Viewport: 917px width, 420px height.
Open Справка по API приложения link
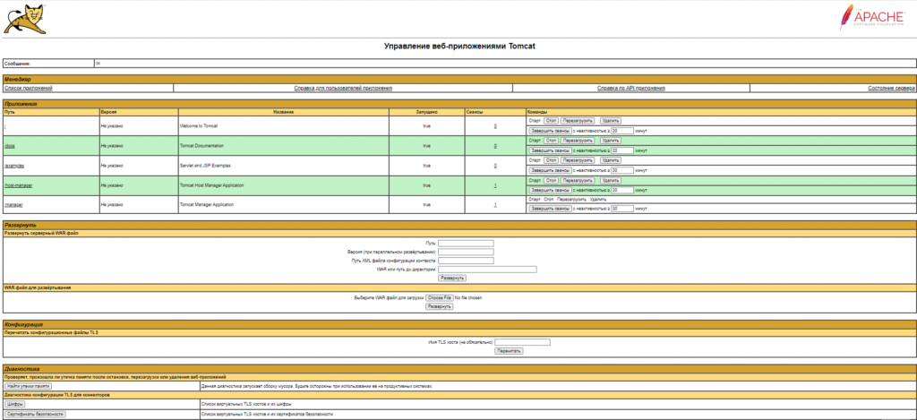click(x=631, y=88)
